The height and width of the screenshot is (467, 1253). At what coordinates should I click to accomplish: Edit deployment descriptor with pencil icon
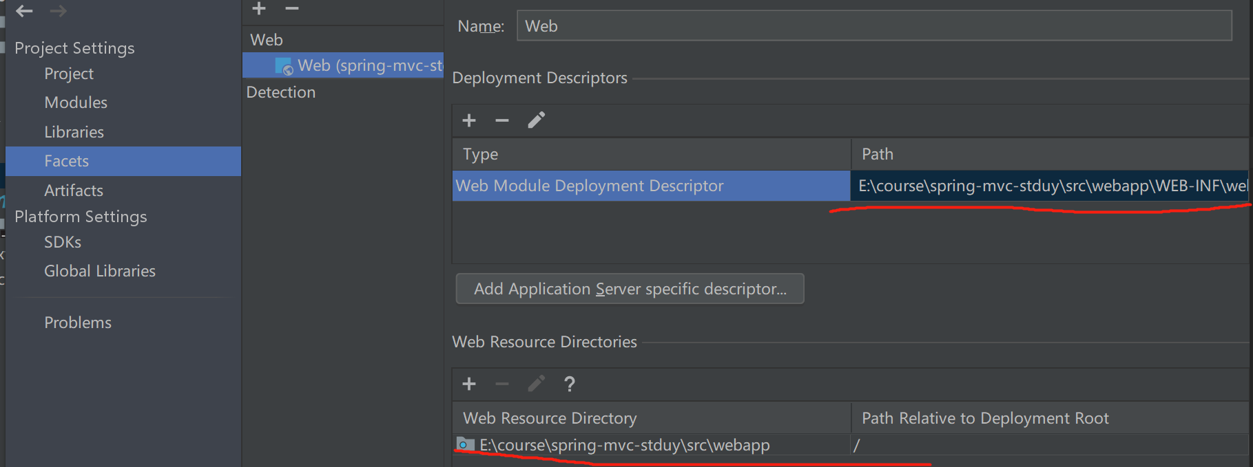pos(536,120)
